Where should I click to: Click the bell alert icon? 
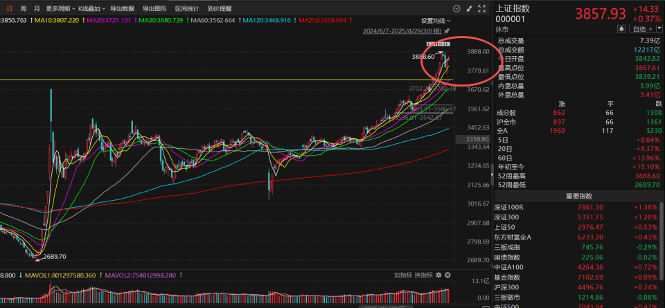[622, 29]
